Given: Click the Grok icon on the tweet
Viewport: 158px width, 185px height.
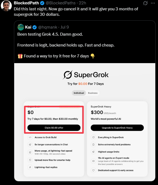Looking at the screenshot, I should coord(145,3).
